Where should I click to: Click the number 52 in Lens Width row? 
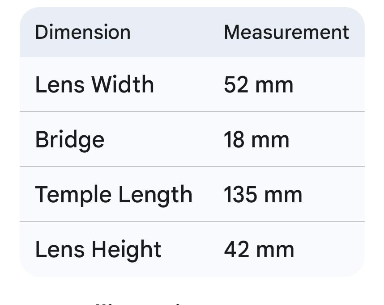(235, 84)
